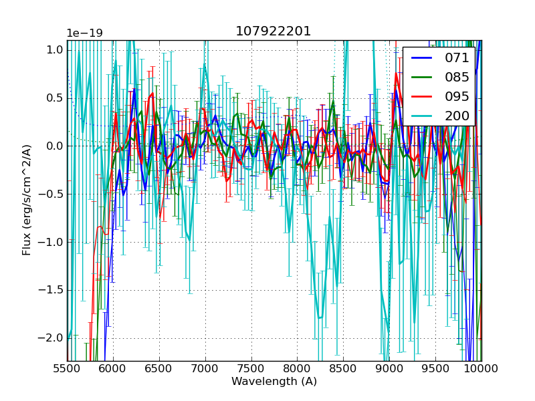Screen dimensions: 535x401
Task: Select the cyan 200 legend line sample
Action: tap(421, 116)
